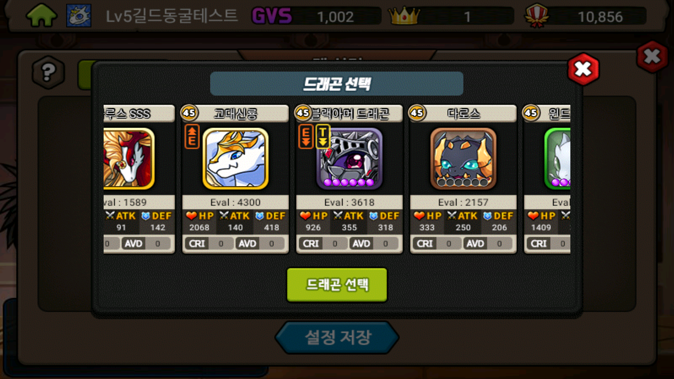The height and width of the screenshot is (379, 674).
Task: Select the red SSS dragon portrait
Action: coord(129,159)
